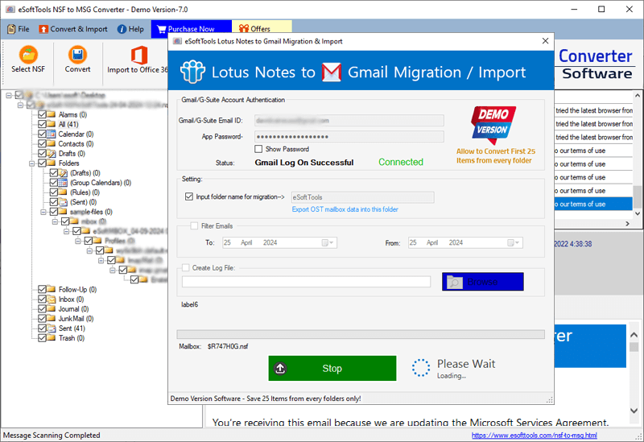The height and width of the screenshot is (442, 644).
Task: Open the Convert & Import menu
Action: [x=73, y=29]
